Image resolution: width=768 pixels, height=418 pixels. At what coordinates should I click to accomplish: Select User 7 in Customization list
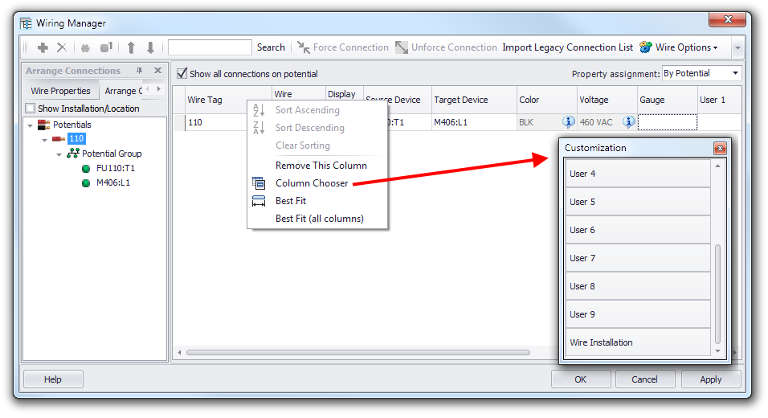click(637, 258)
